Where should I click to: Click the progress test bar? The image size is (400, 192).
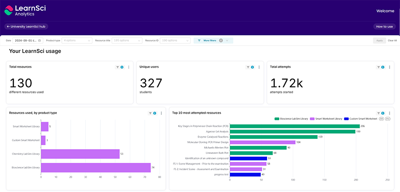(x=245, y=174)
